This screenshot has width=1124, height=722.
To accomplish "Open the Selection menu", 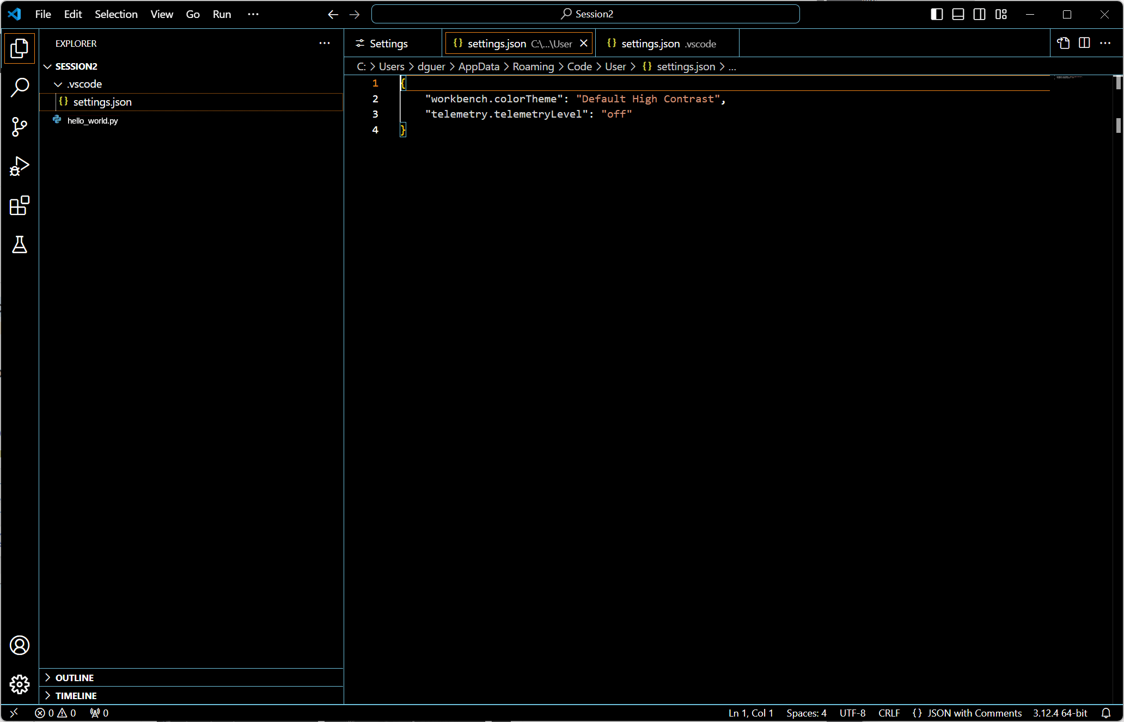I will 116,14.
